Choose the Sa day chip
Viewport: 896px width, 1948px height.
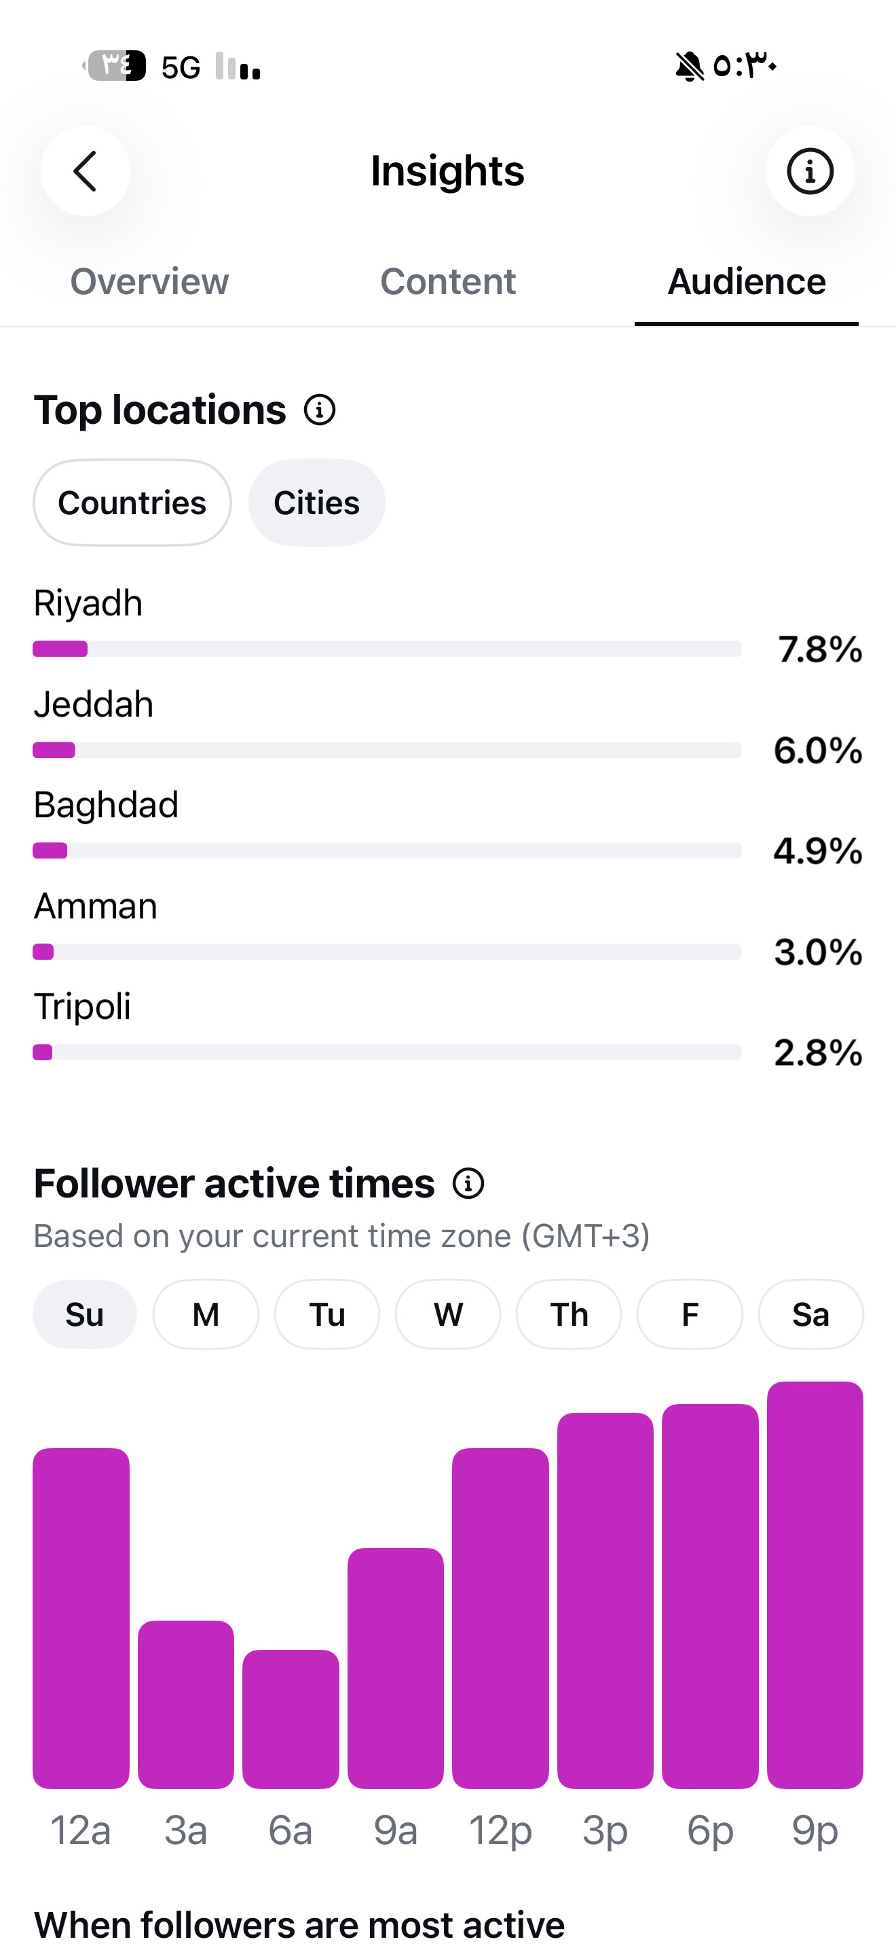click(810, 1314)
